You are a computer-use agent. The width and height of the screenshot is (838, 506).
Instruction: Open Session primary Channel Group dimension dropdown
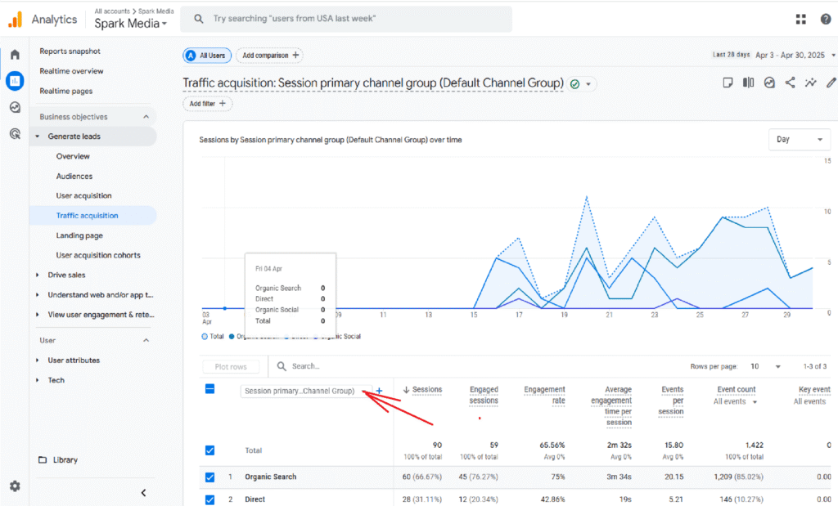tap(306, 391)
